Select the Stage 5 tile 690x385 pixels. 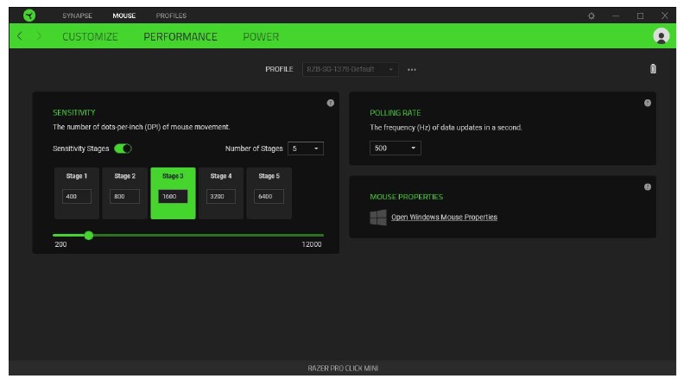coord(269,193)
